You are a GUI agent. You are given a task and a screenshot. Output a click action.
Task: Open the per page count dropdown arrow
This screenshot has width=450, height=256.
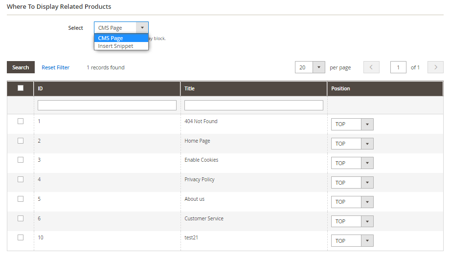click(318, 67)
